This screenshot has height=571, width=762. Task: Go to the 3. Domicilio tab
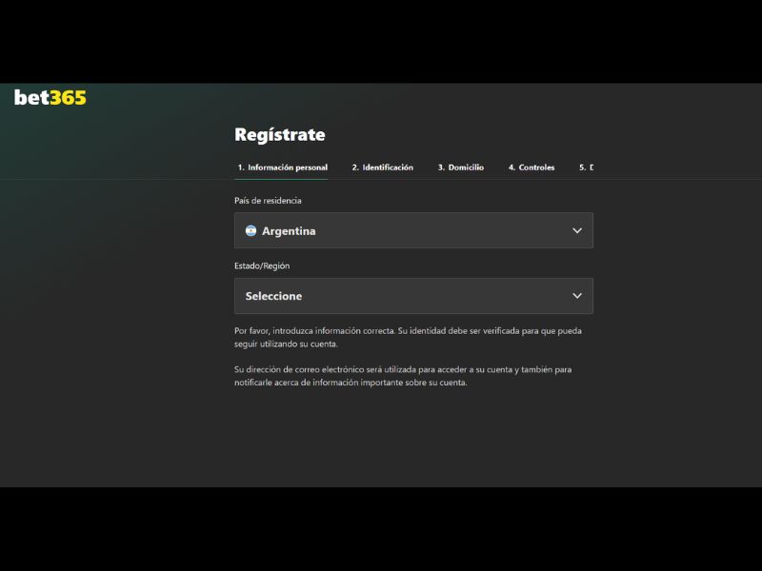[461, 167]
